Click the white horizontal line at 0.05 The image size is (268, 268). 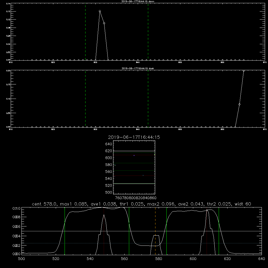click(x=142, y=231)
